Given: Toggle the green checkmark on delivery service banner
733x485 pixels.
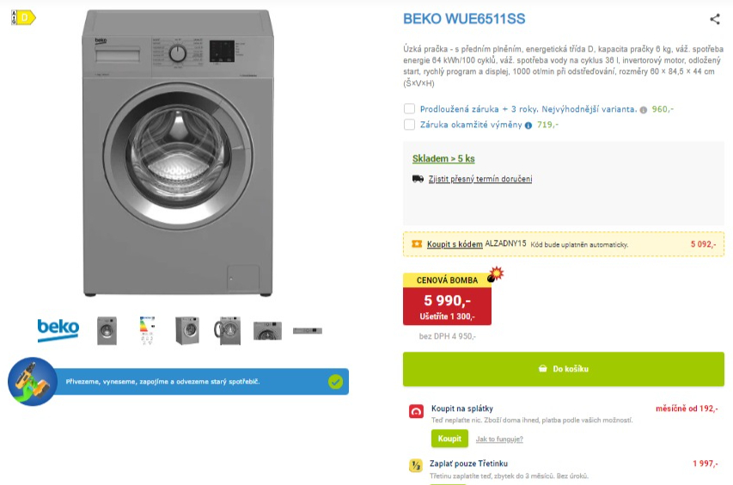Looking at the screenshot, I should (x=335, y=382).
